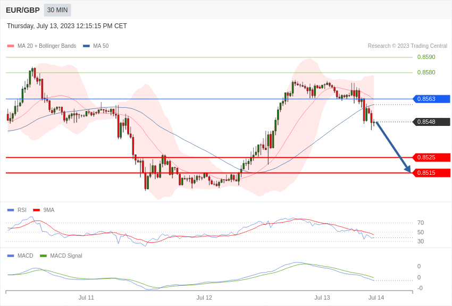Click the RSI 30 axis value
The width and height of the screenshot is (452, 306).
click(421, 241)
